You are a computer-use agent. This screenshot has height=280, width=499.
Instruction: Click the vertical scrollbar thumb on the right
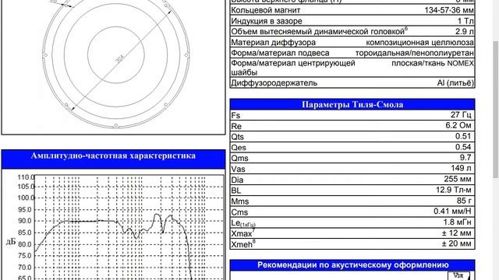point(496,110)
